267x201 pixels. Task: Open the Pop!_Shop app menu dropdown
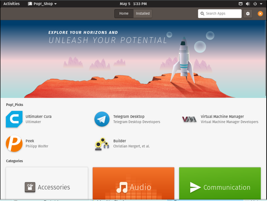click(42, 4)
